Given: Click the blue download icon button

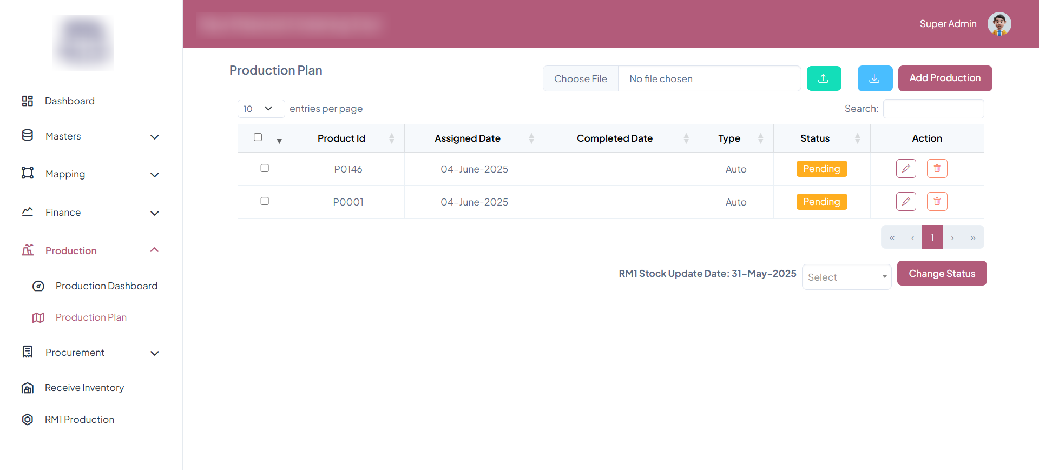Looking at the screenshot, I should coord(874,78).
